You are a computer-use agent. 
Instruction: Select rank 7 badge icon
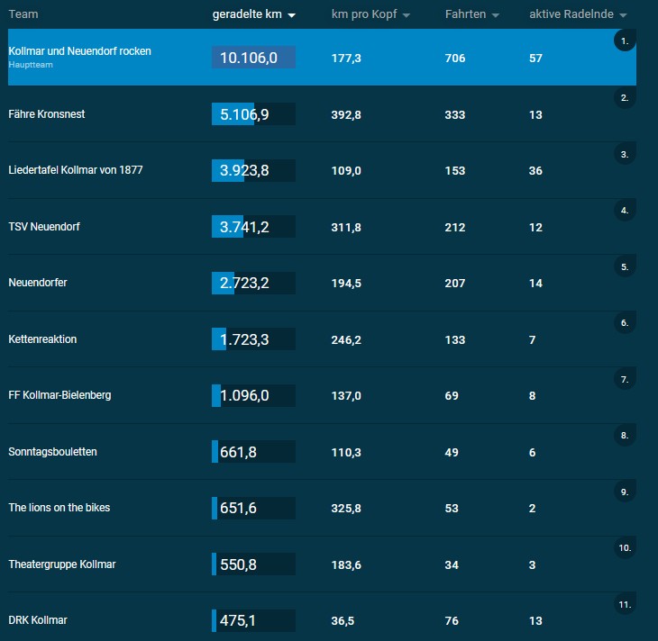pos(625,379)
